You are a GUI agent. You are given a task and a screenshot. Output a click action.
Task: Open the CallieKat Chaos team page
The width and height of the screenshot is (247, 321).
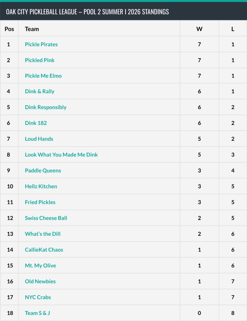pos(44,250)
